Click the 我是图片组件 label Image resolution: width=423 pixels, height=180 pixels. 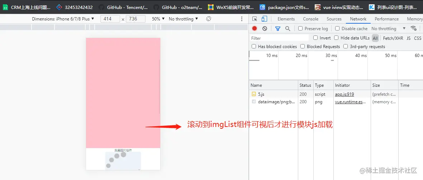[x=123, y=150]
